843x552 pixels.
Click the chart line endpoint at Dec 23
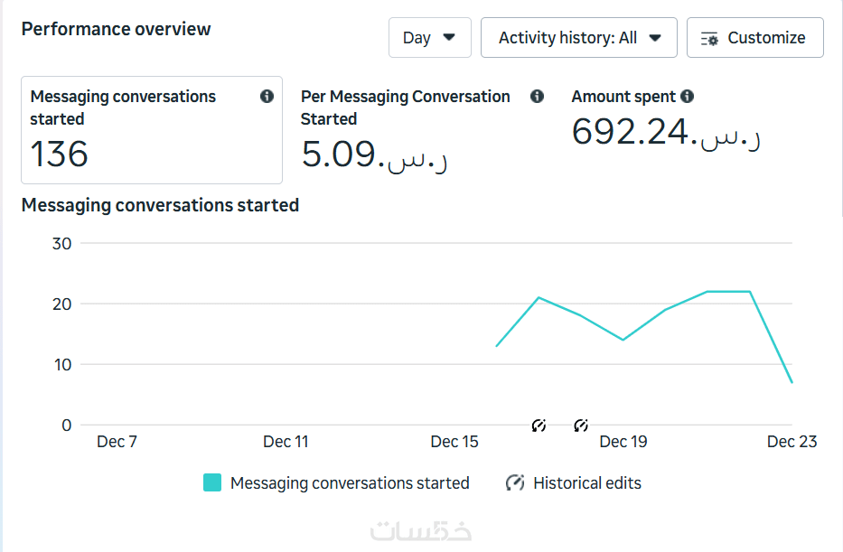(791, 382)
